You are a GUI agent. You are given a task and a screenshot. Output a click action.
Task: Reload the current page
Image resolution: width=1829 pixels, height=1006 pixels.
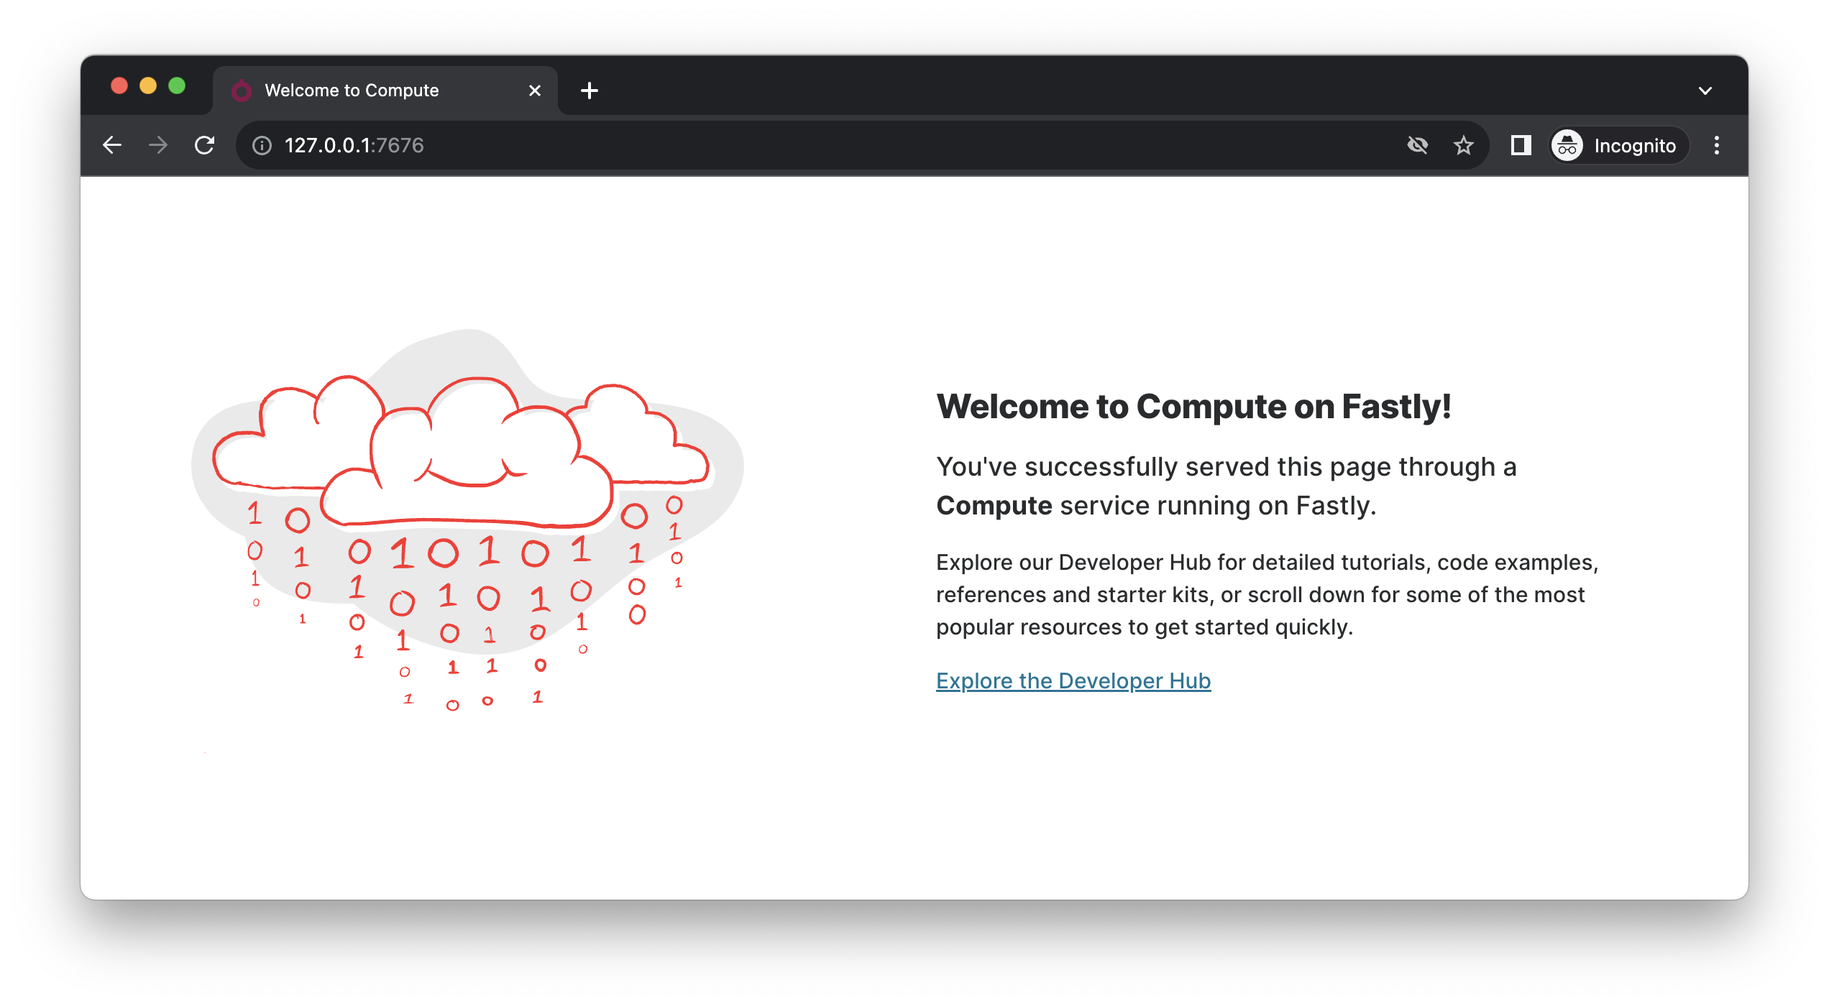coord(204,144)
